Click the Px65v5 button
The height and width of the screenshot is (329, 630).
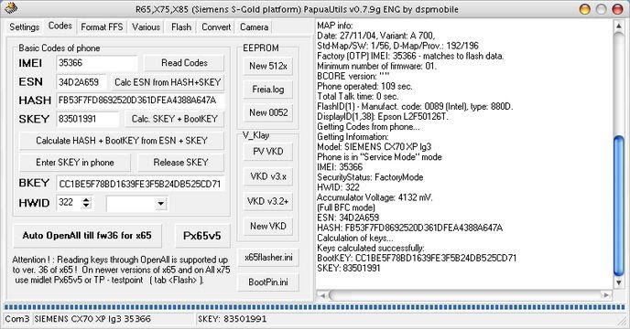[x=202, y=236]
